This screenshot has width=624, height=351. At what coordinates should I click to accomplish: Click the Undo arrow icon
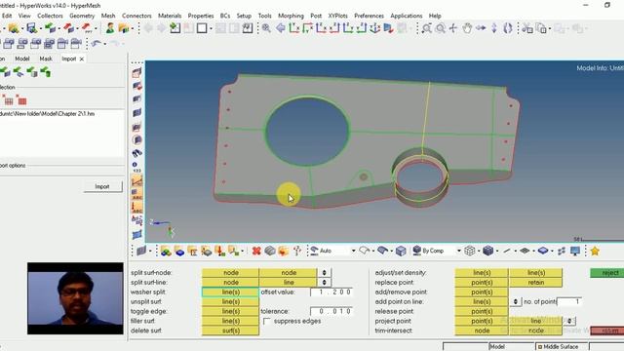96,43
